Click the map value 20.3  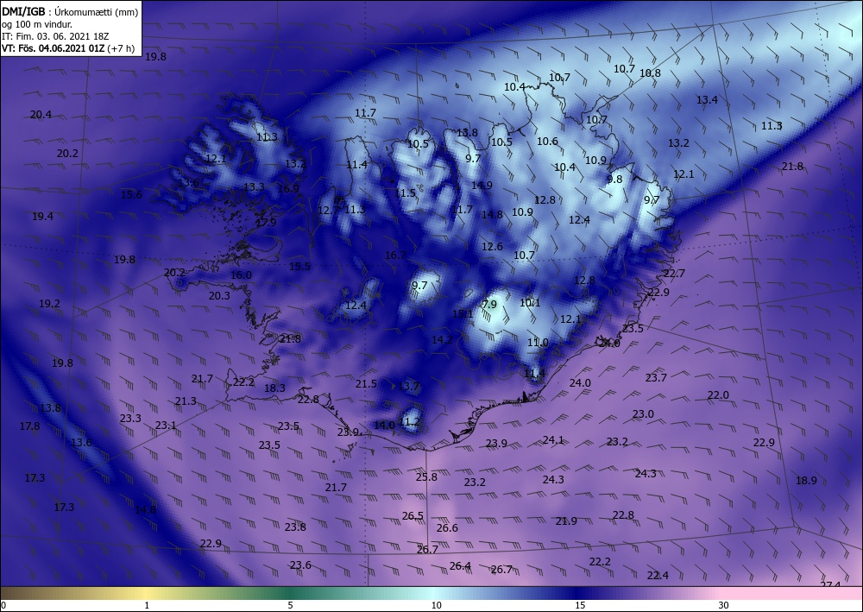(219, 295)
